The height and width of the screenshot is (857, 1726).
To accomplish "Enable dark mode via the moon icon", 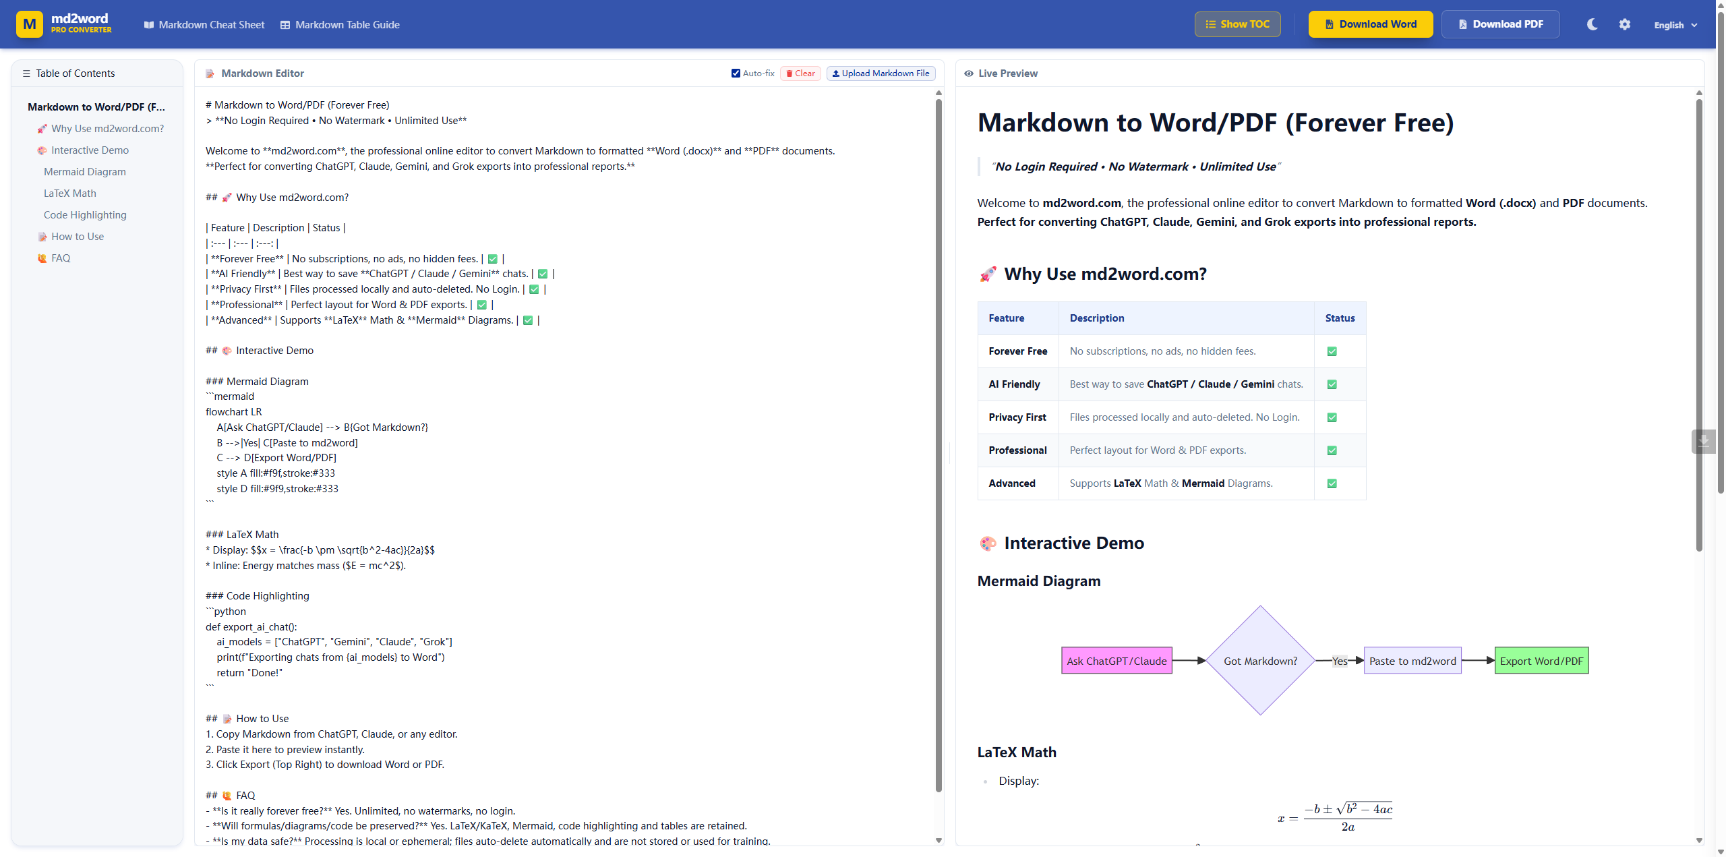I will point(1591,24).
